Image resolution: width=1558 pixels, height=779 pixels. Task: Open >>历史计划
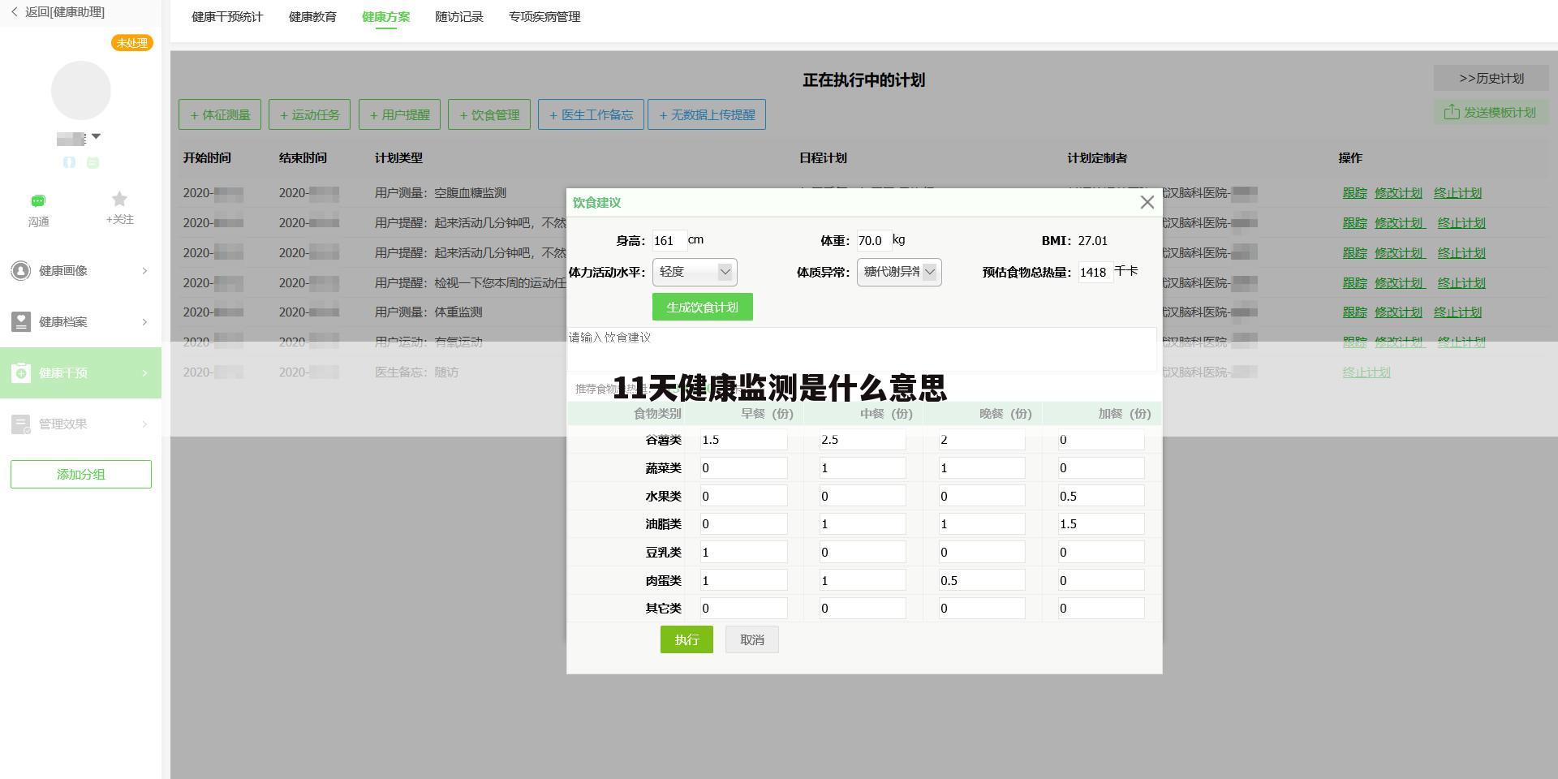[x=1491, y=78]
